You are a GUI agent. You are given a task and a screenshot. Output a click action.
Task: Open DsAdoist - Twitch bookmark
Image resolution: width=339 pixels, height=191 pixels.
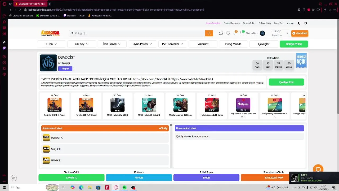(74, 16)
